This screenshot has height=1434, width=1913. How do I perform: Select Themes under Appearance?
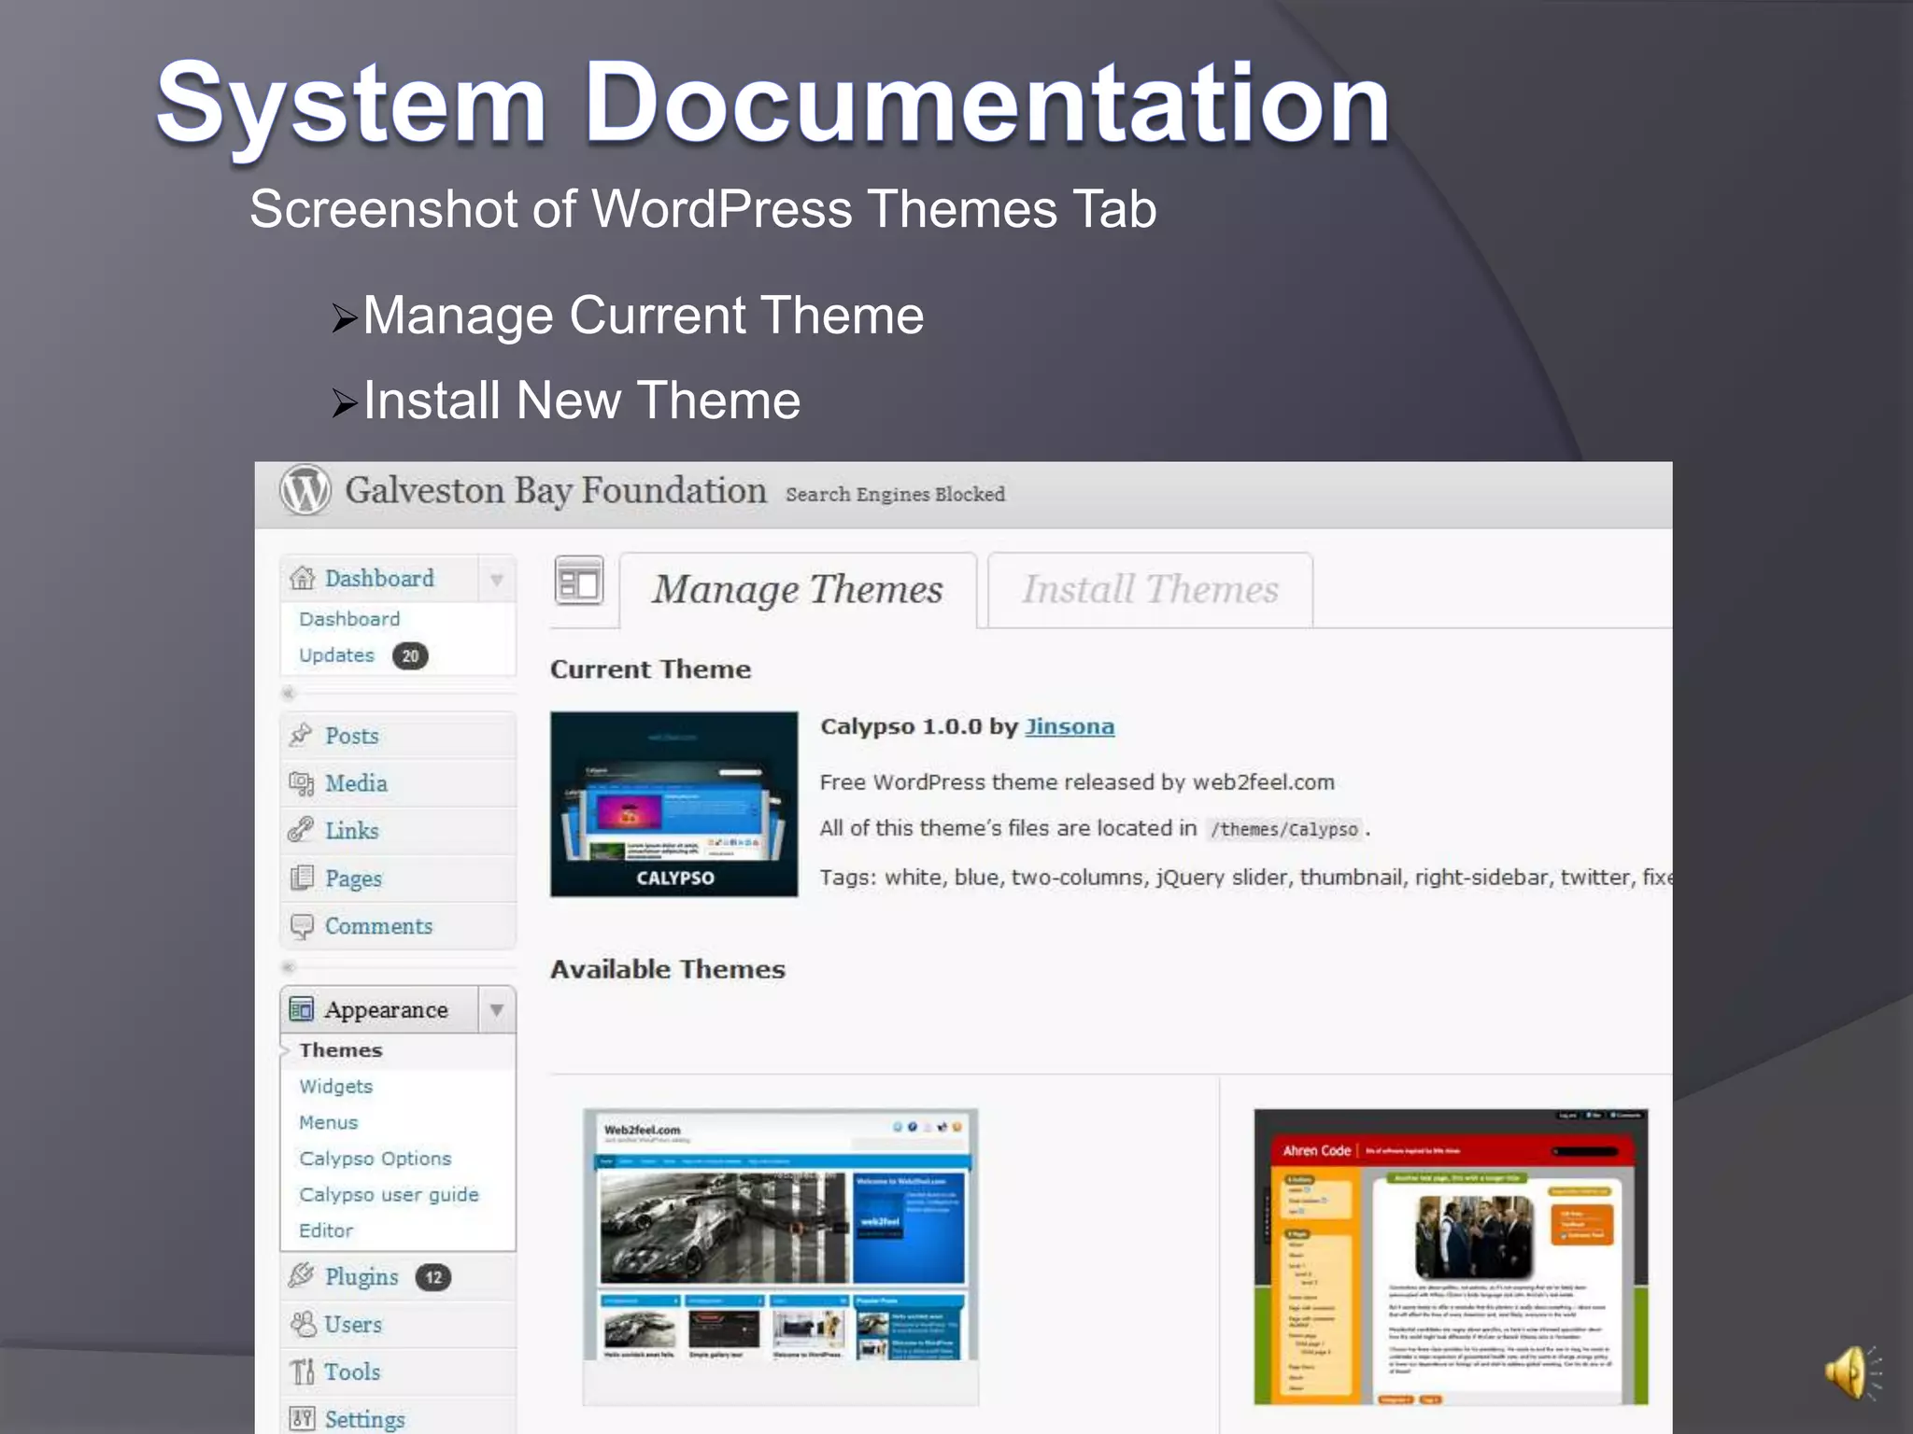click(x=341, y=1050)
